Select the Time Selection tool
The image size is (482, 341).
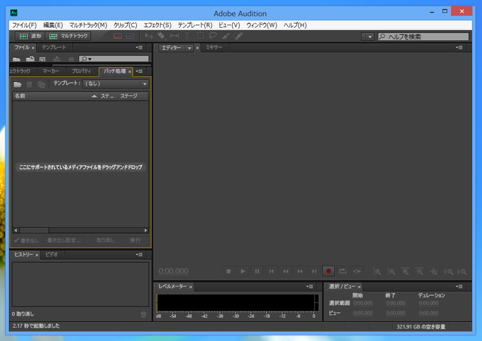[187, 36]
